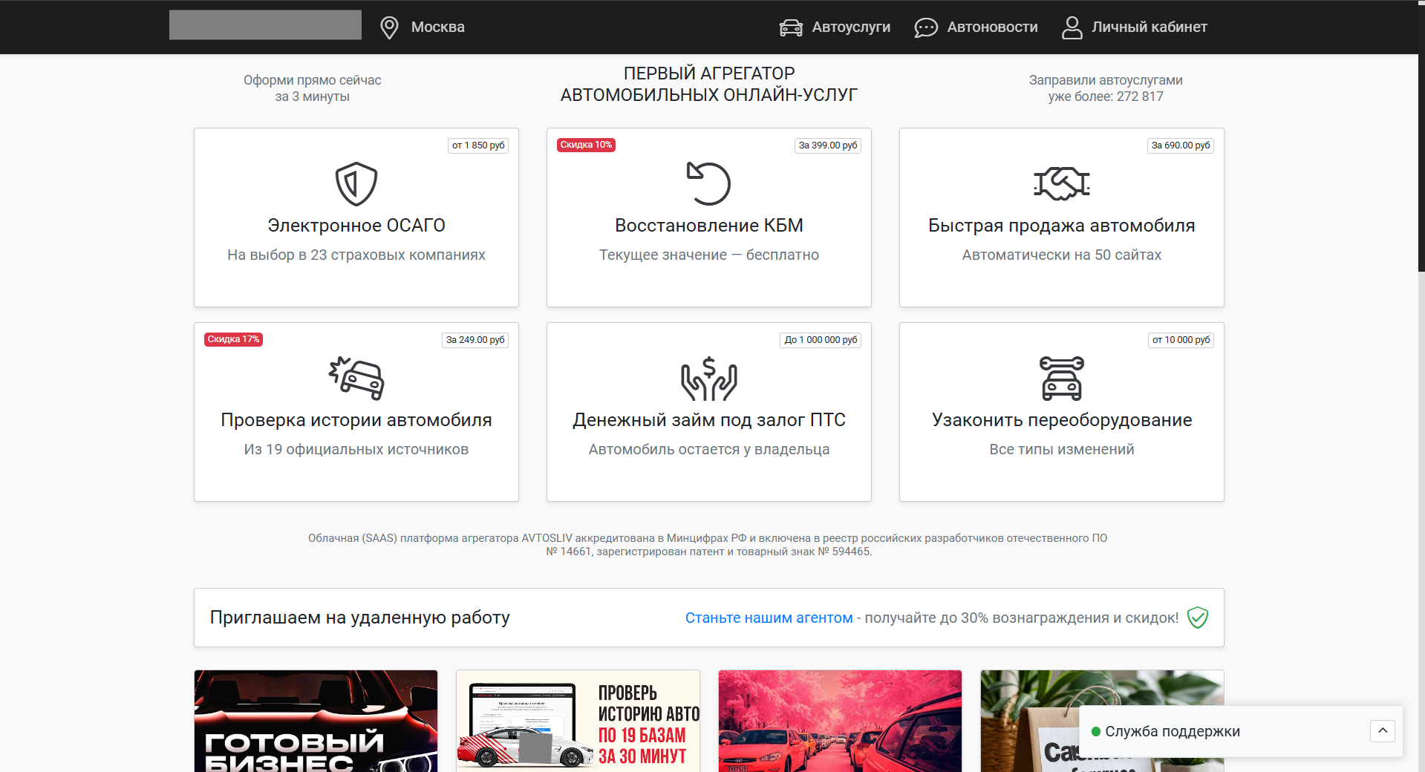
Task: Expand the Служба поддержки chat widget arrow
Action: tap(1383, 731)
